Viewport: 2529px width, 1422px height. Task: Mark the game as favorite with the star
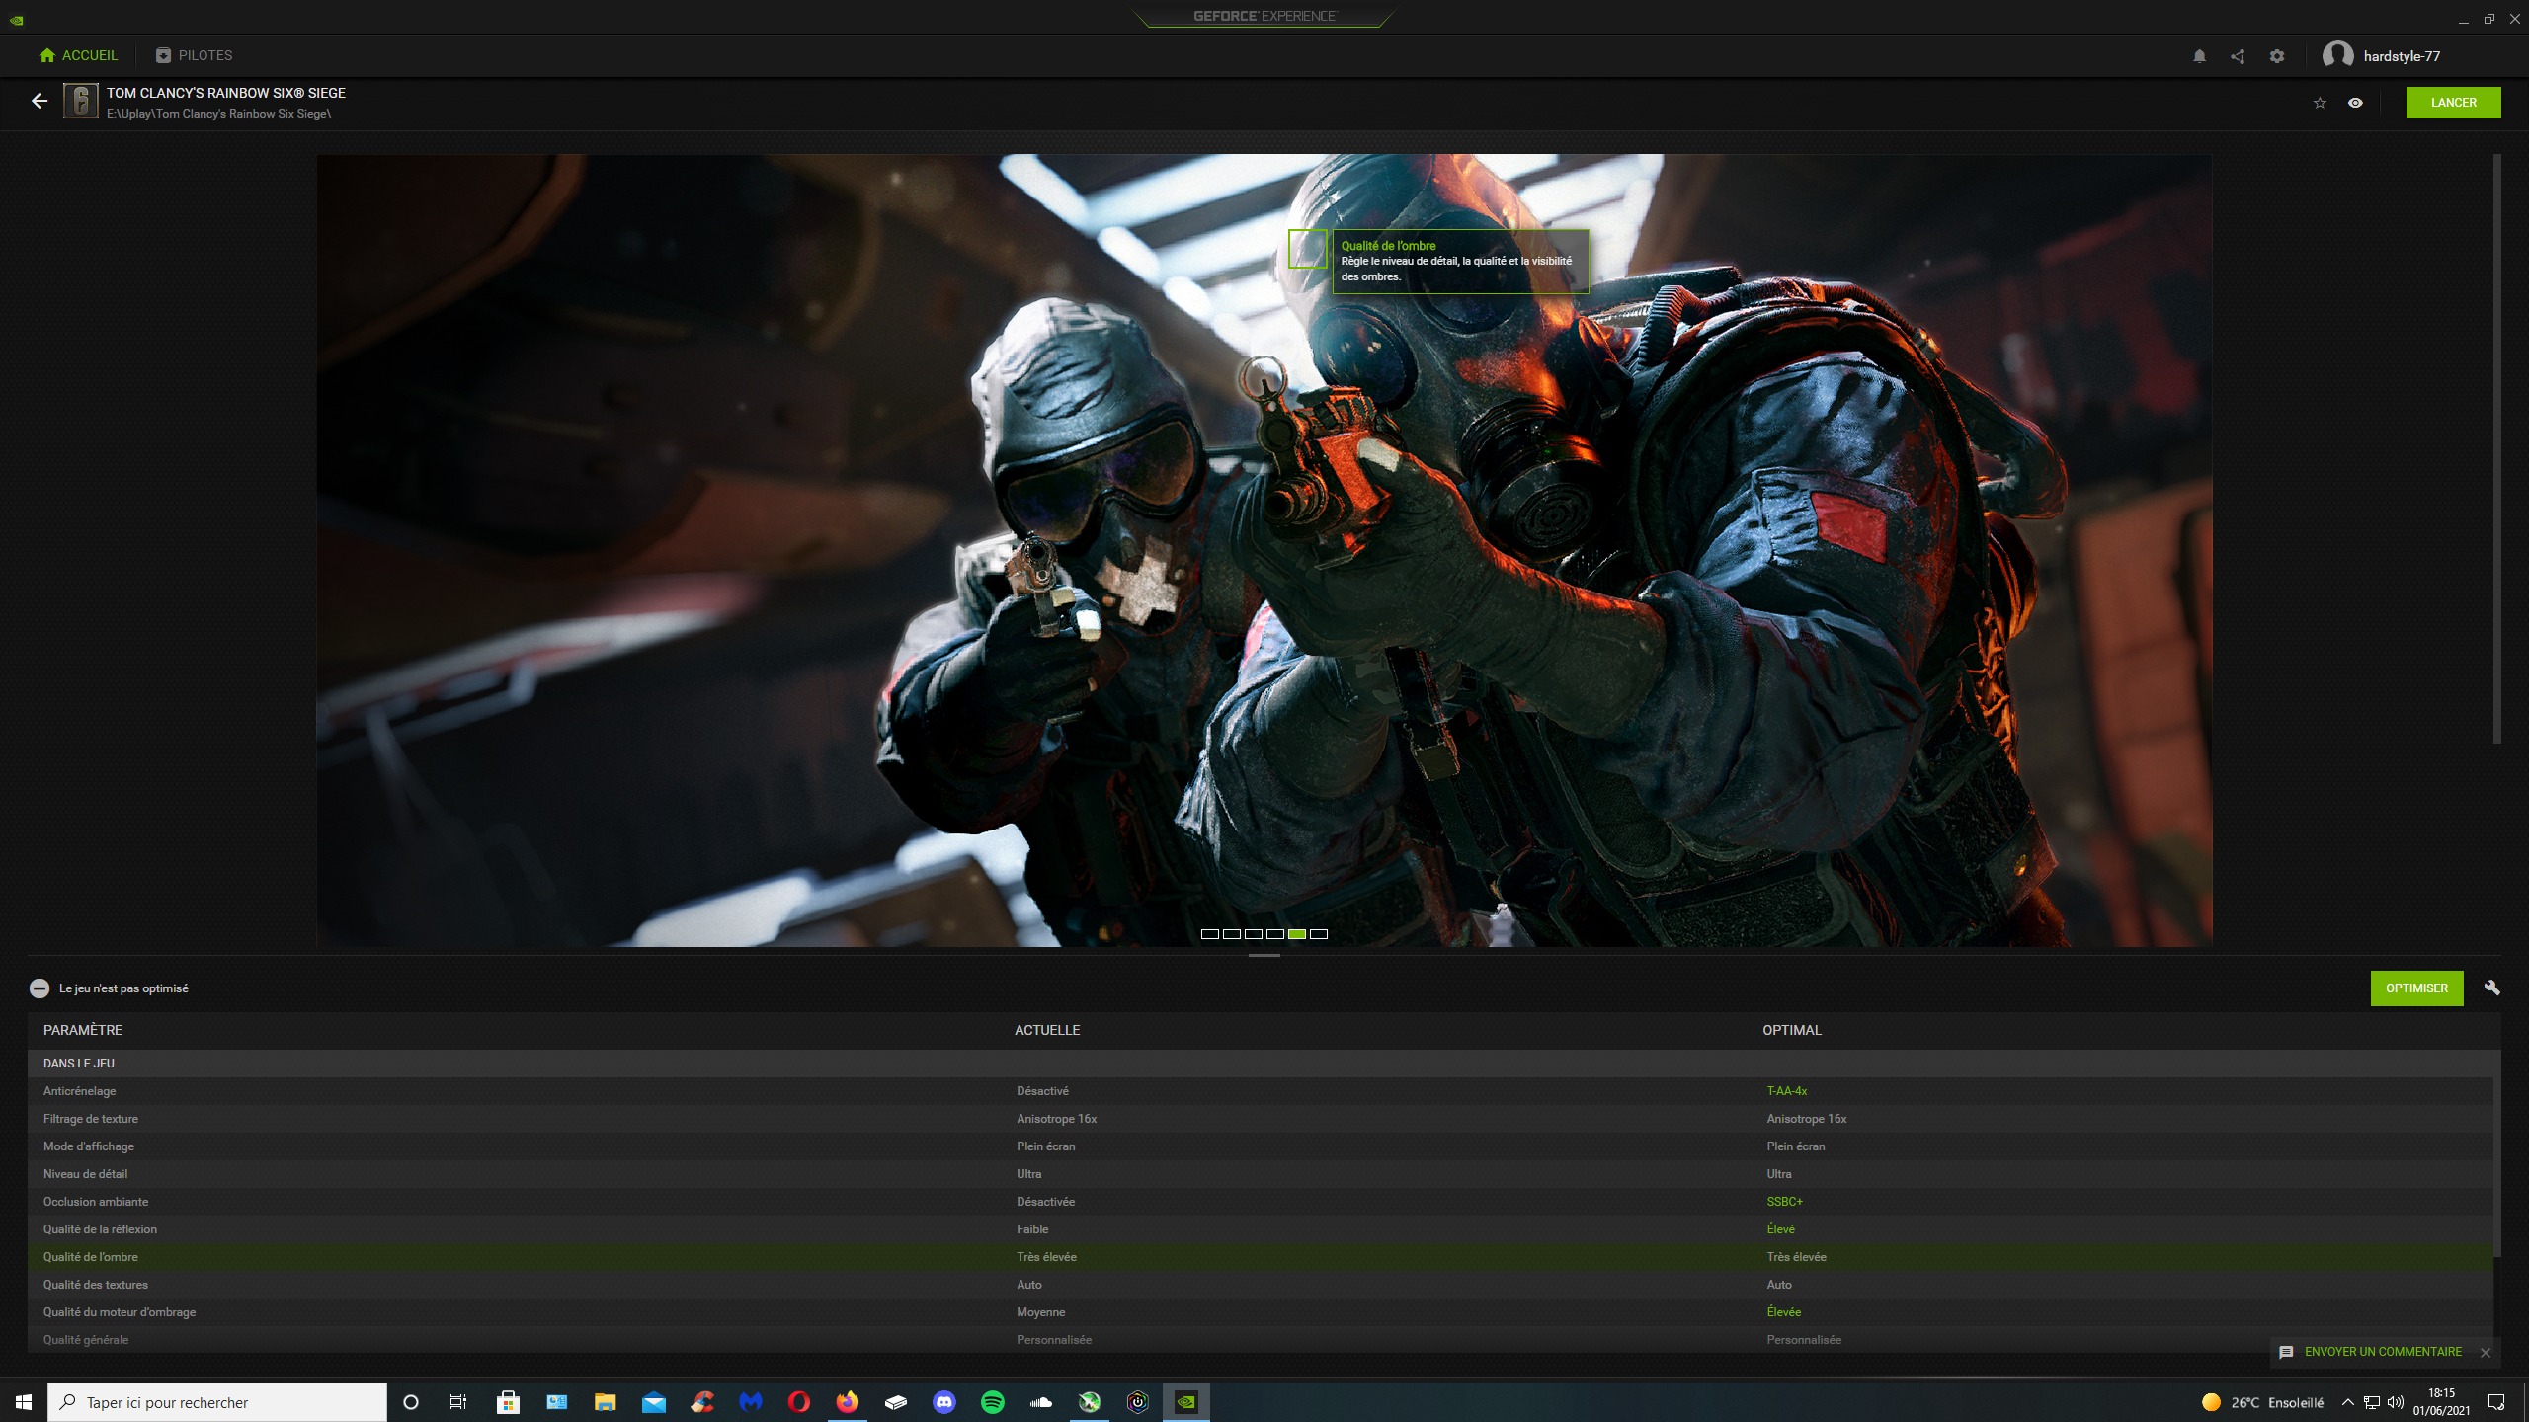click(2320, 103)
